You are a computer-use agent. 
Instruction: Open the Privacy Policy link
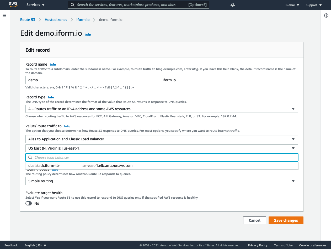[258, 245]
